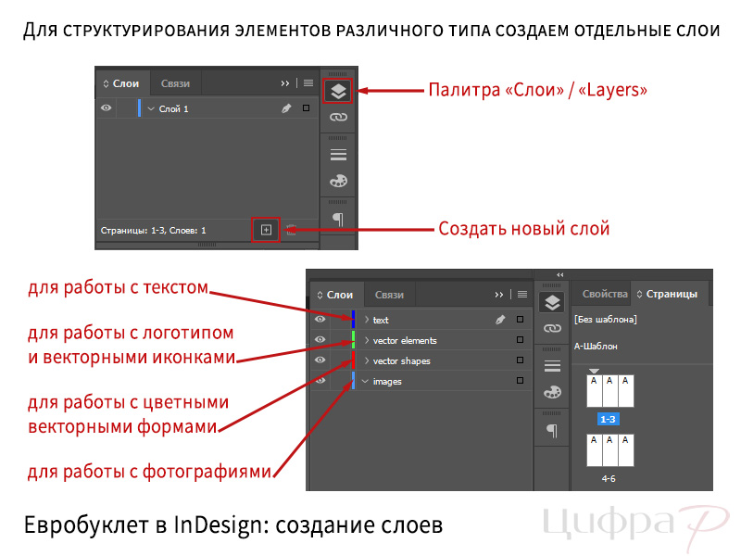Click the selection square on the text layer
The image size is (741, 556).
pos(520,319)
